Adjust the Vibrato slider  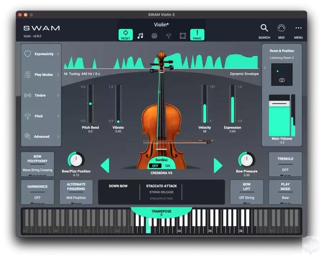tap(118, 104)
